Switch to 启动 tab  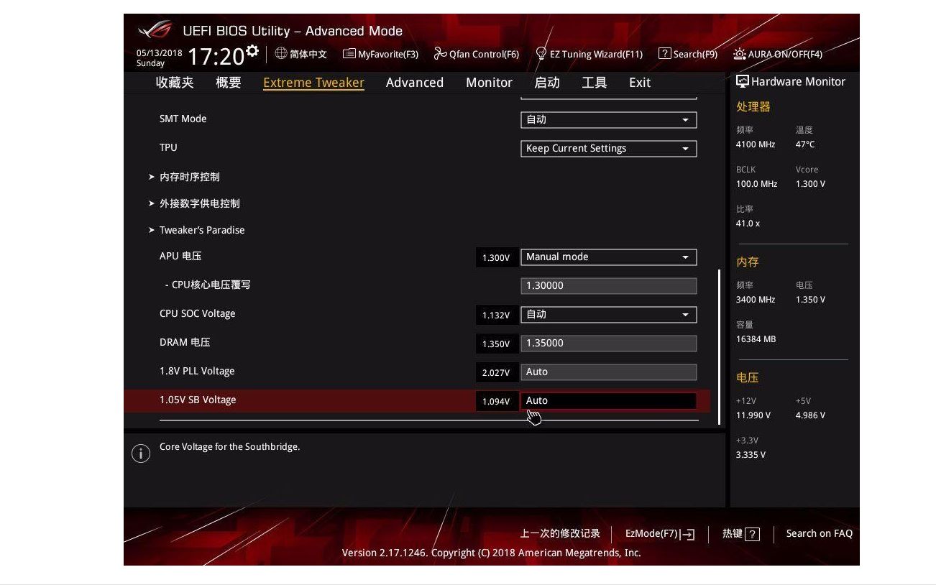tap(547, 83)
